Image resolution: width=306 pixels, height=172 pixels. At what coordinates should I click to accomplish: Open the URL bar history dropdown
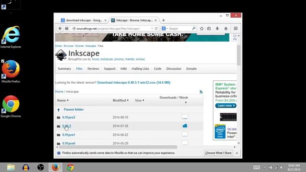152,29
